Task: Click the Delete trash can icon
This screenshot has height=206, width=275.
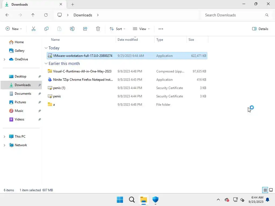Action: (98, 29)
